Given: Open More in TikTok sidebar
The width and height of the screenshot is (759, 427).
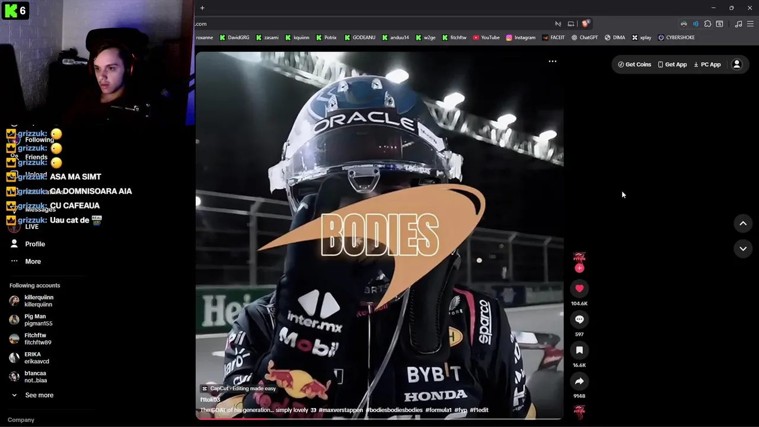Looking at the screenshot, I should (26, 261).
